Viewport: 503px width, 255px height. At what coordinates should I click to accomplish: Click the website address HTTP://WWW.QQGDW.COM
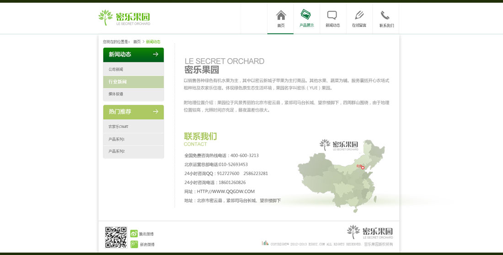coord(225,191)
